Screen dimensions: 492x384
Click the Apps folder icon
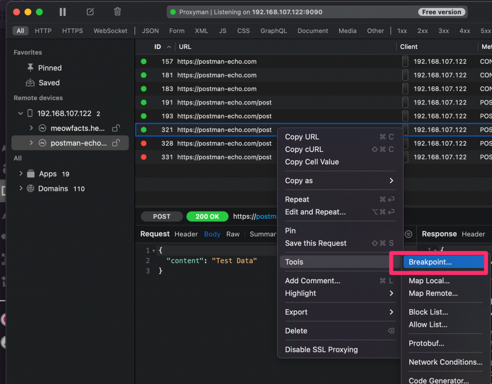31,174
